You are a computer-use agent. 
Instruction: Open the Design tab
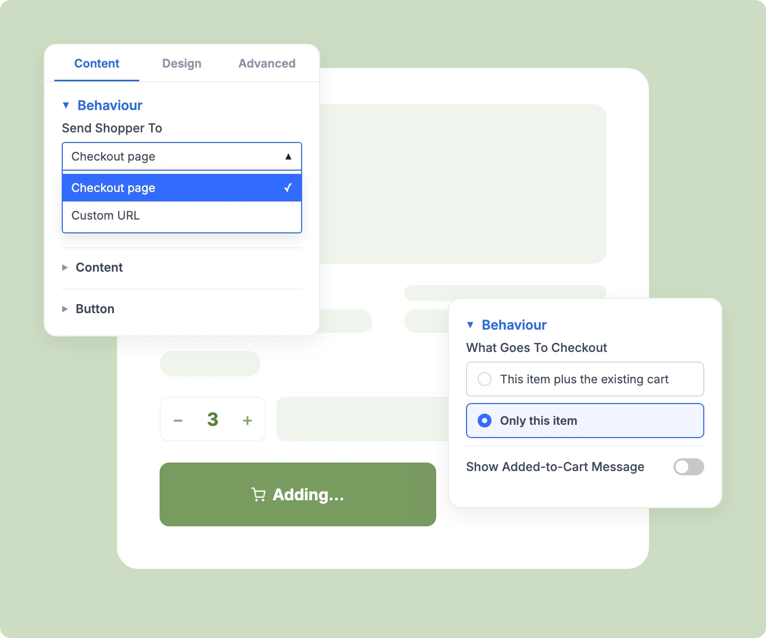182,63
